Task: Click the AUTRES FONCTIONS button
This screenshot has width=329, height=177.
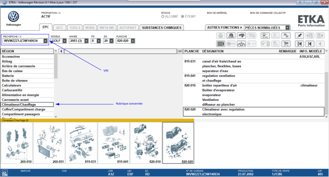Action: [x=225, y=28]
